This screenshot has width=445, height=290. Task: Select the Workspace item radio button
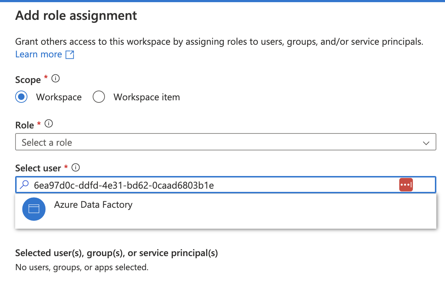99,97
